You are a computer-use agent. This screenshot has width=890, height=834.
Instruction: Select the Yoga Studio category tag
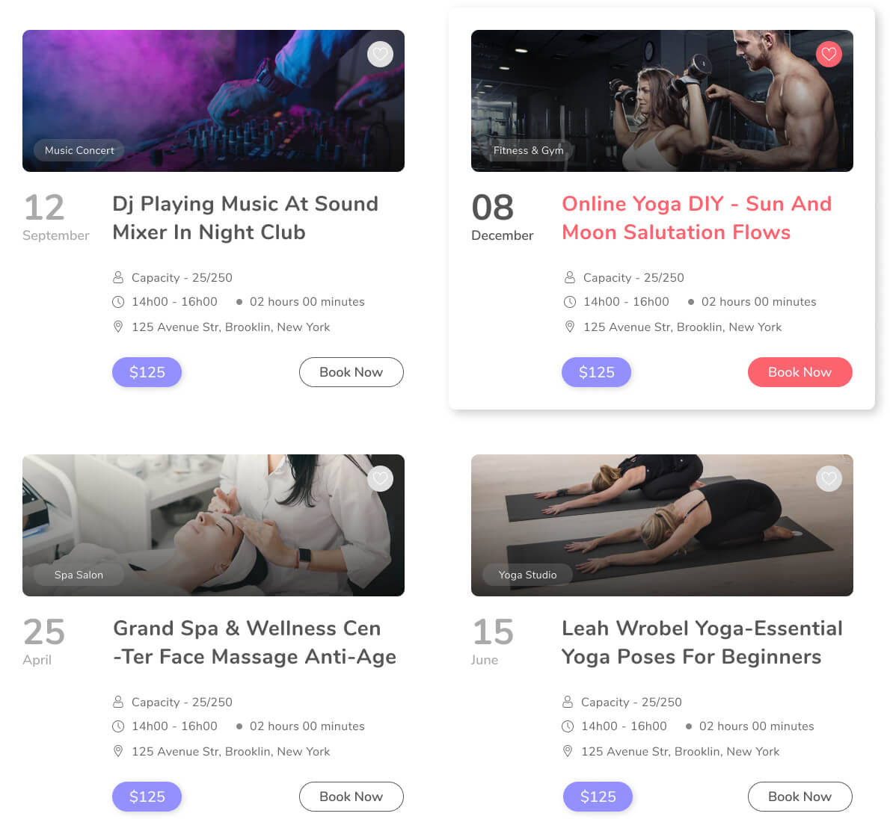(527, 575)
